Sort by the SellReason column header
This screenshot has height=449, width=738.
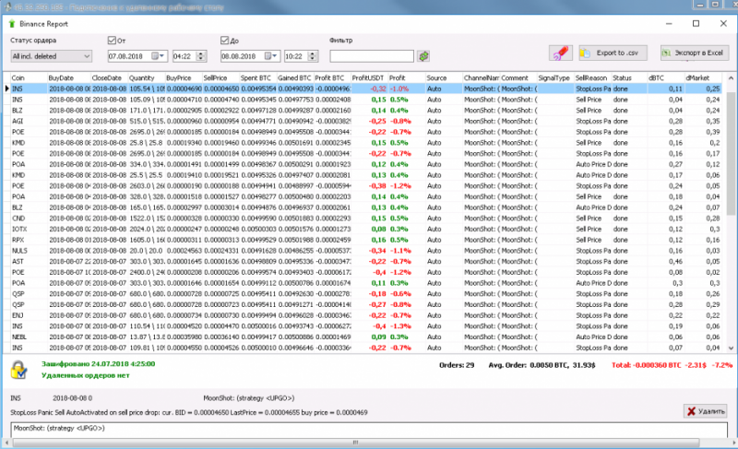click(591, 78)
